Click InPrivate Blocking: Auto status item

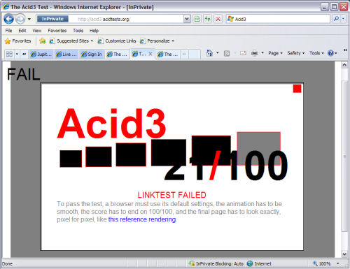click(216, 263)
